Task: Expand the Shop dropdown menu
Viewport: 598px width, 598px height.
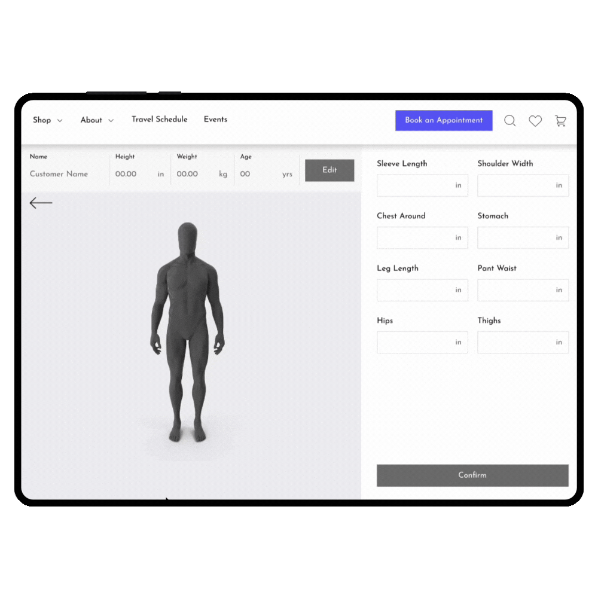Action: pyautogui.click(x=47, y=120)
